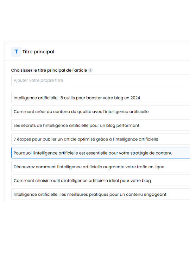
Task: Focus the 'Ajouter votre propre titre' field
Action: [x=101, y=80]
